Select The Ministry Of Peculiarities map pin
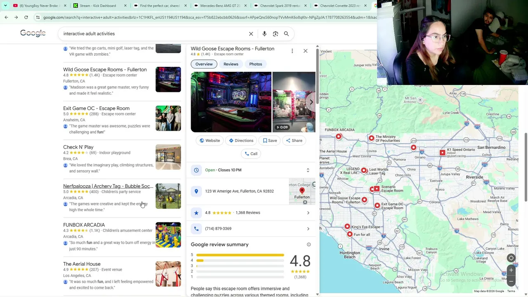Image resolution: width=528 pixels, height=297 pixels. [x=371, y=139]
